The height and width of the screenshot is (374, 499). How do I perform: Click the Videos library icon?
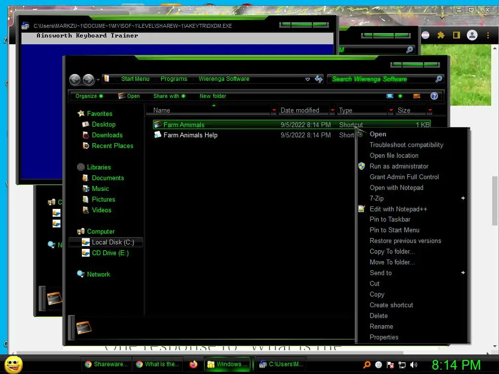tap(86, 210)
